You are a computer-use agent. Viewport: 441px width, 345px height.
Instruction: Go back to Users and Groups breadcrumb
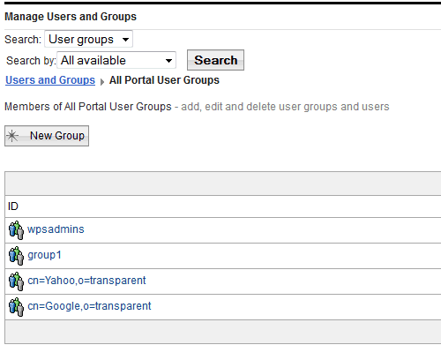tap(50, 80)
